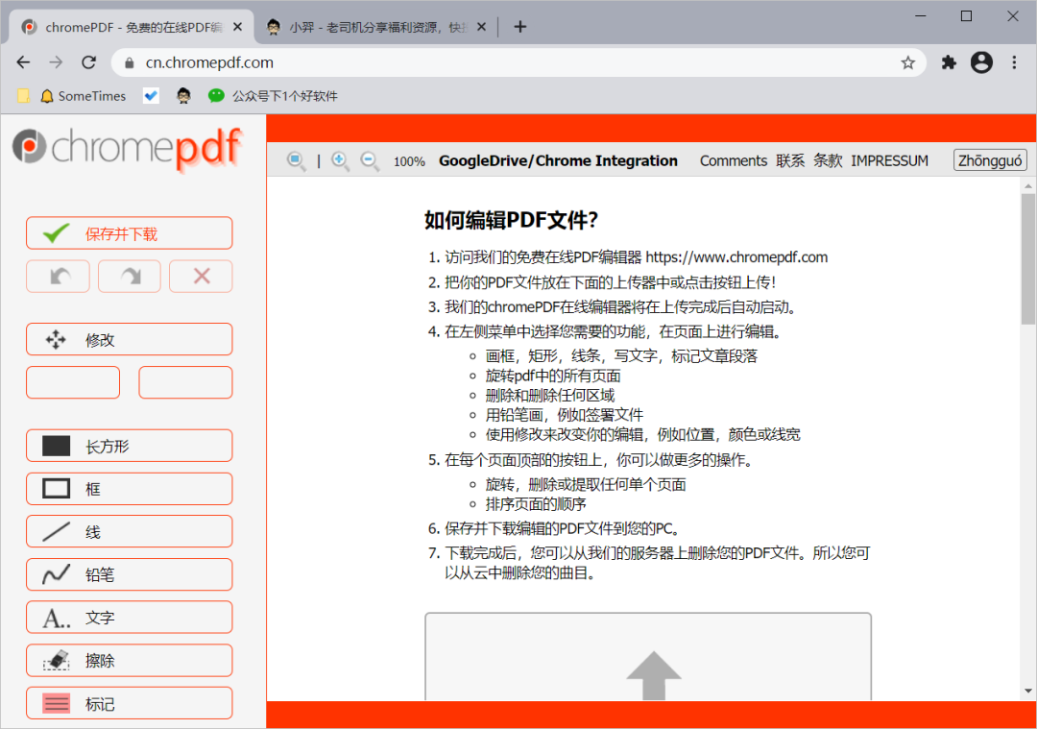This screenshot has width=1037, height=729.
Task: Open the 联系 contact link
Action: (790, 160)
